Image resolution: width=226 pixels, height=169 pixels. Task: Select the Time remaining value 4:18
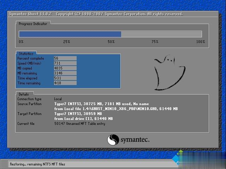(x=65, y=83)
